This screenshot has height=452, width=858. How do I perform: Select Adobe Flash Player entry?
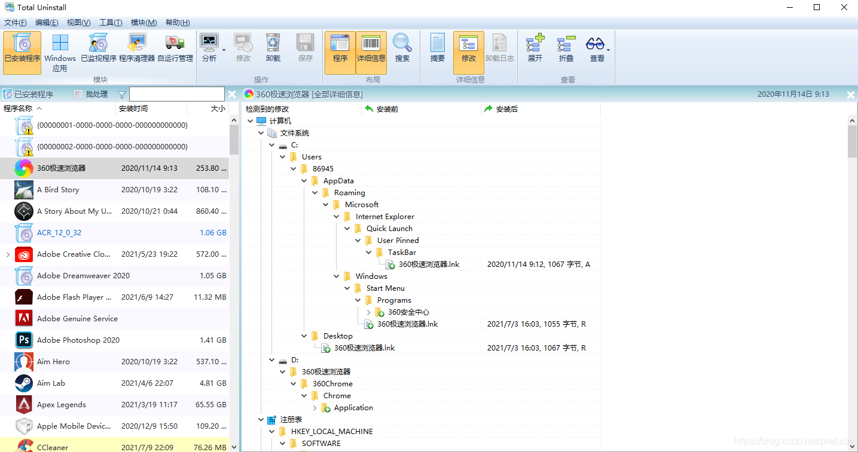(114, 297)
